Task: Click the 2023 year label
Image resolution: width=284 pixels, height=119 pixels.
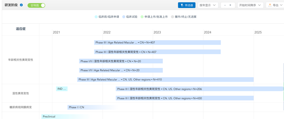Action: [x=157, y=32]
